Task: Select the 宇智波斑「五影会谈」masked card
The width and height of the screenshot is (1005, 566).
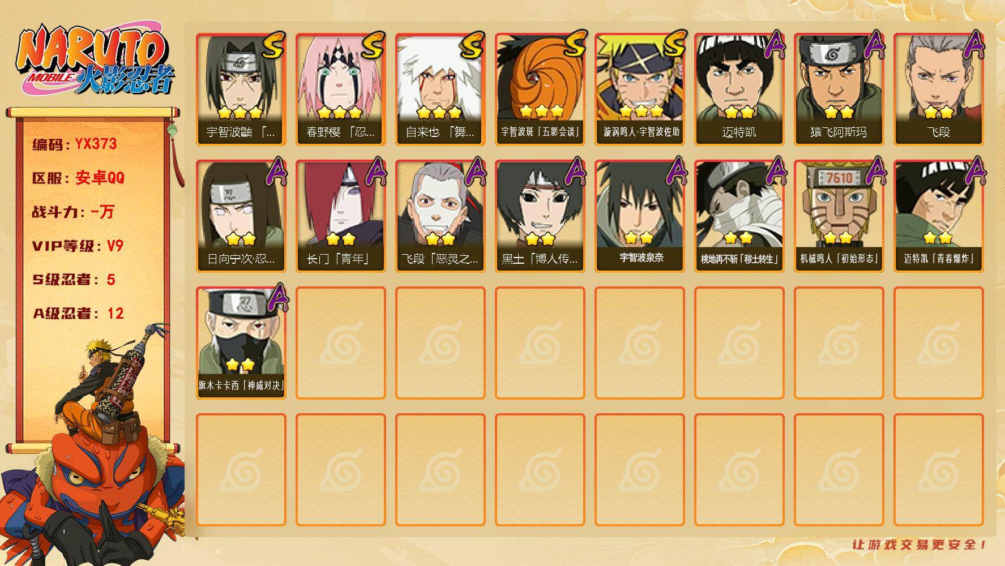Action: [540, 89]
